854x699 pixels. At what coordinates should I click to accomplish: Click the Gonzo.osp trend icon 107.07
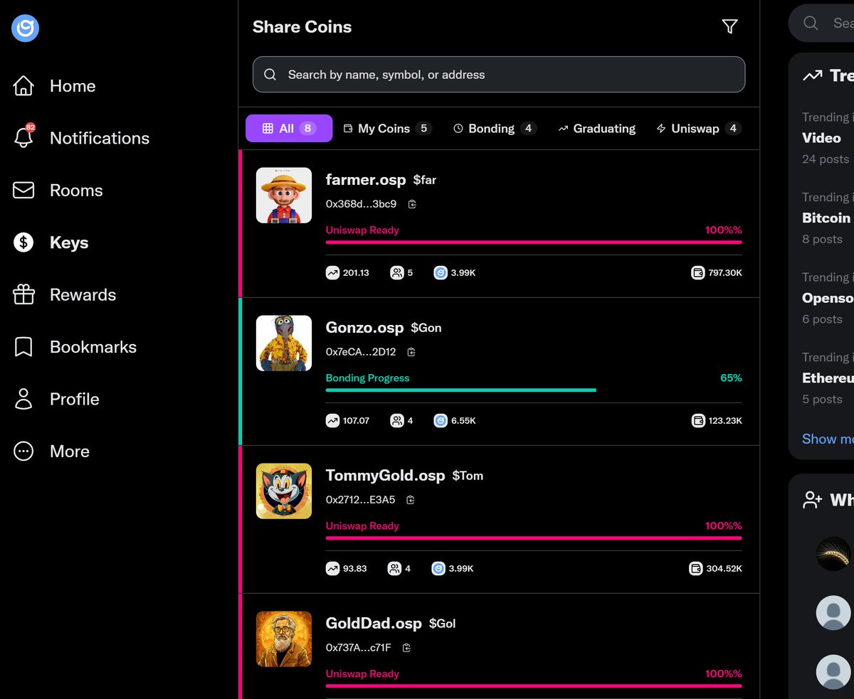[332, 420]
